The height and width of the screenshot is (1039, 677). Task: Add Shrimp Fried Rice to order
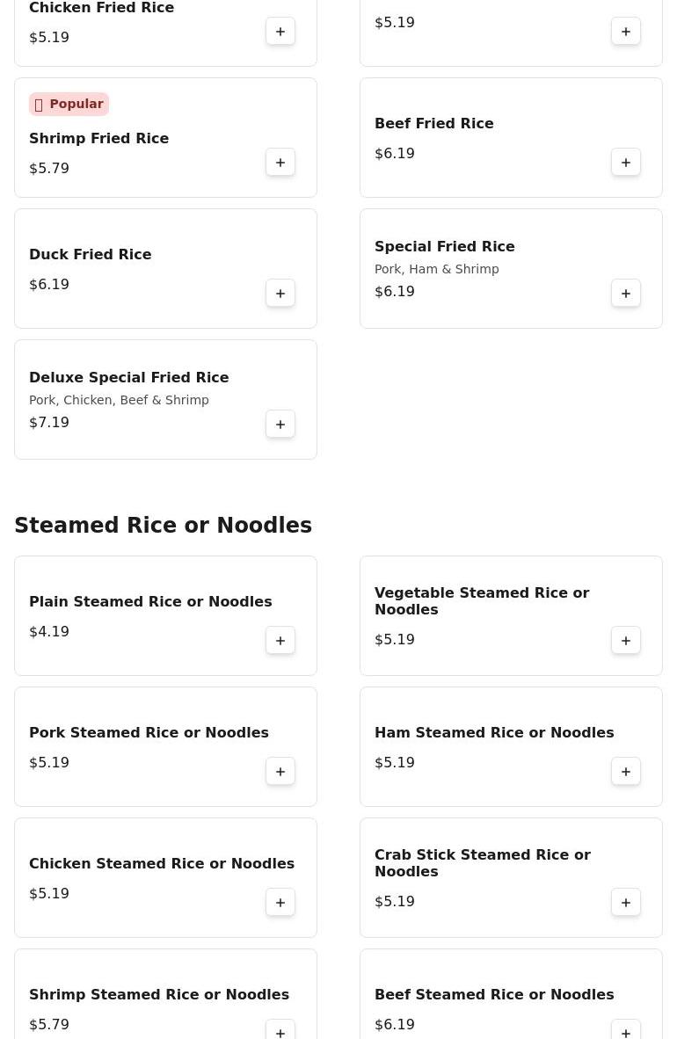pos(280,163)
